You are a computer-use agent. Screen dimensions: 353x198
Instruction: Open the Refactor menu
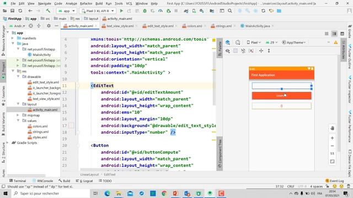86,4
